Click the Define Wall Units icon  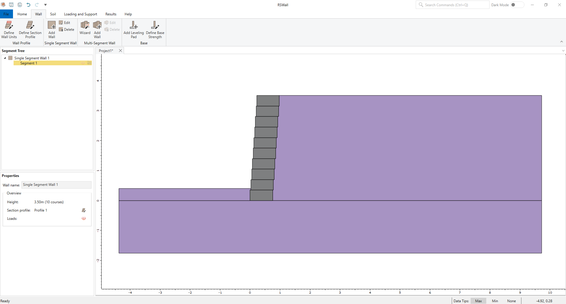click(x=9, y=30)
